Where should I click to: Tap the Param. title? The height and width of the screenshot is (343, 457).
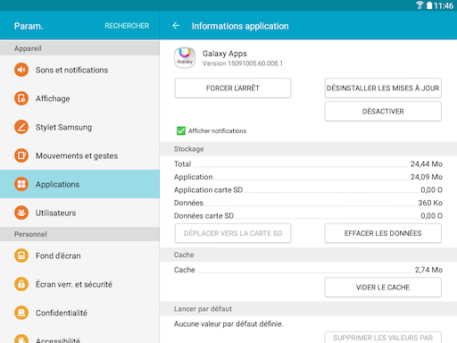(29, 26)
